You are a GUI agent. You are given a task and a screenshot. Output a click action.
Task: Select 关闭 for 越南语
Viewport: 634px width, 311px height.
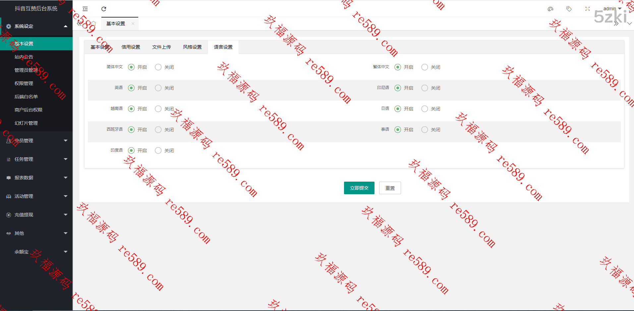pos(158,109)
